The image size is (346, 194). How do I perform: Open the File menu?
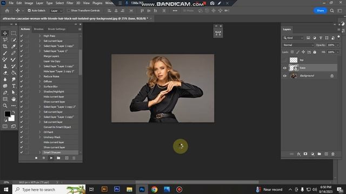11,3
